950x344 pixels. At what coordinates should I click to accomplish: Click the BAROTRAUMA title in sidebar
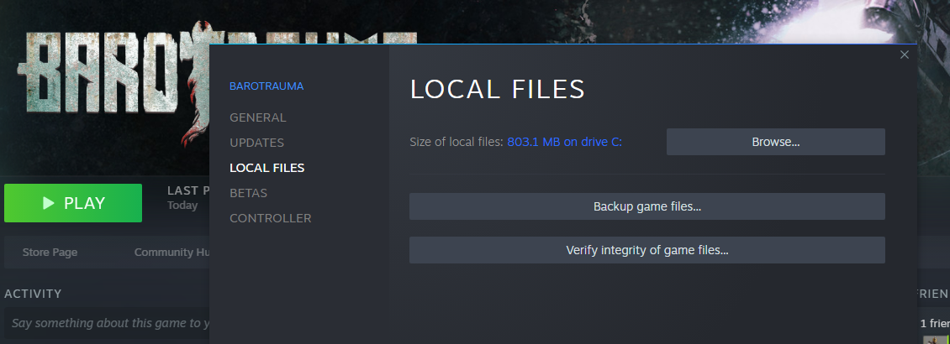point(267,86)
